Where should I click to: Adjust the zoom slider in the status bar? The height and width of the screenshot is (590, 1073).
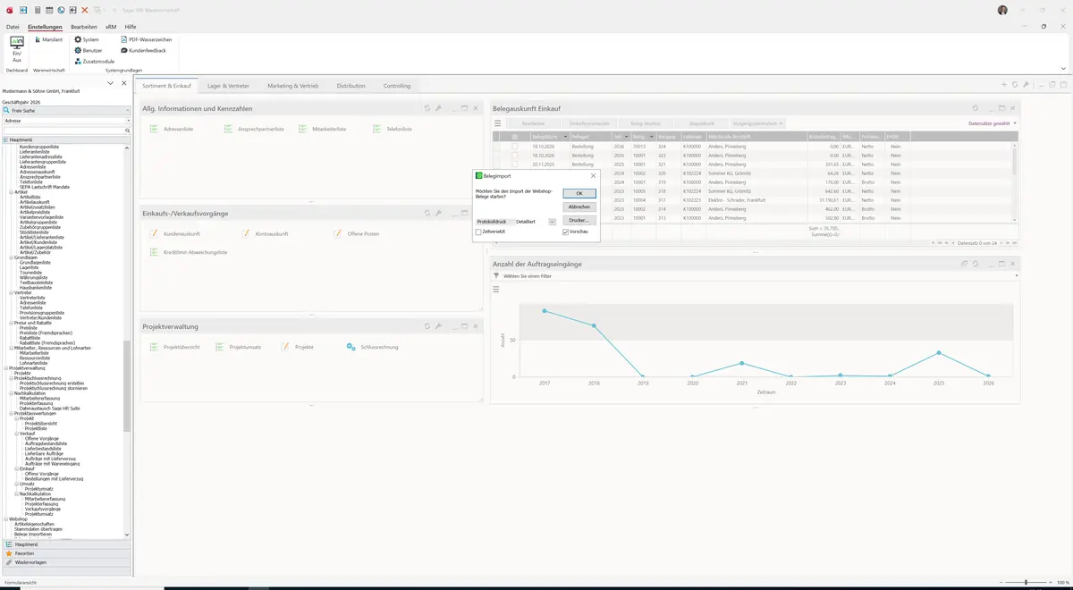click(1025, 582)
